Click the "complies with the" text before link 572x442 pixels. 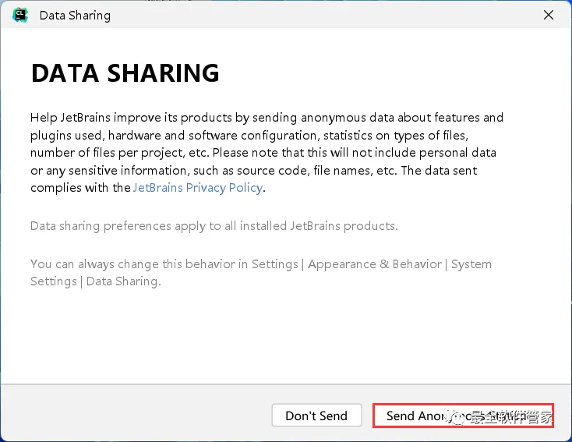click(79, 188)
